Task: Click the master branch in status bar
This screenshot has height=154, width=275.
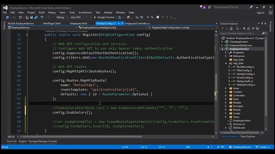Action: [x=263, y=147]
